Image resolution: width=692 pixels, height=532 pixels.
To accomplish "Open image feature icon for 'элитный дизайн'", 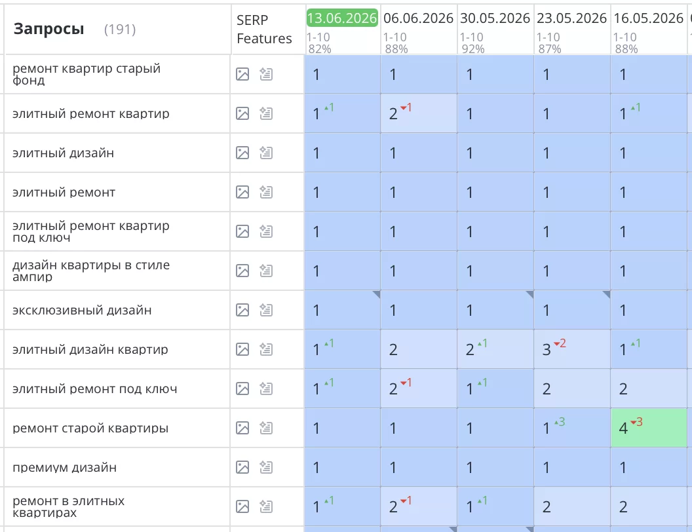I will (242, 153).
